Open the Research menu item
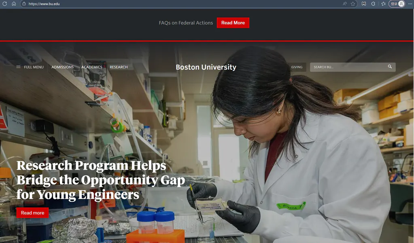 coord(119,67)
